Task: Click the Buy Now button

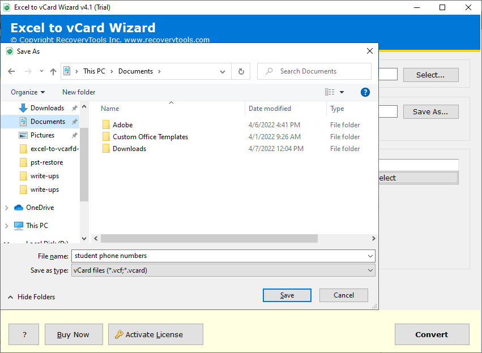Action: click(x=74, y=334)
